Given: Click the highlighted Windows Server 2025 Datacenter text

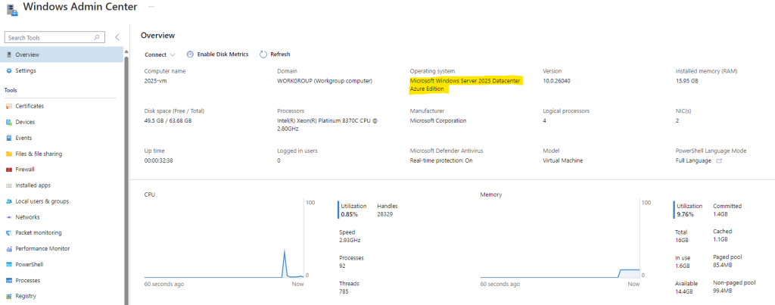Looking at the screenshot, I should [465, 85].
